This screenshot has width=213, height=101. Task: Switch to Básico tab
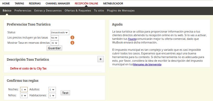coord(7,11)
